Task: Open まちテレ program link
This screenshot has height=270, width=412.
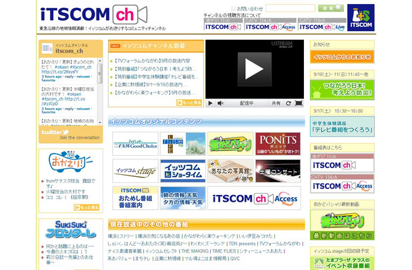Action: pyautogui.click(x=143, y=259)
